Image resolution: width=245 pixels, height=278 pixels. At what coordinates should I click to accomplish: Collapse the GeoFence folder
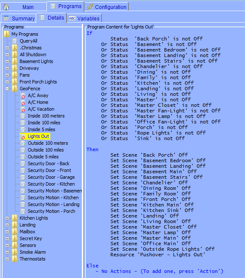point(7,89)
